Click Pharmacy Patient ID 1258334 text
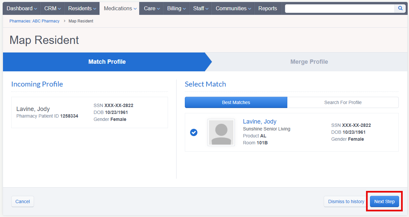 (47, 116)
